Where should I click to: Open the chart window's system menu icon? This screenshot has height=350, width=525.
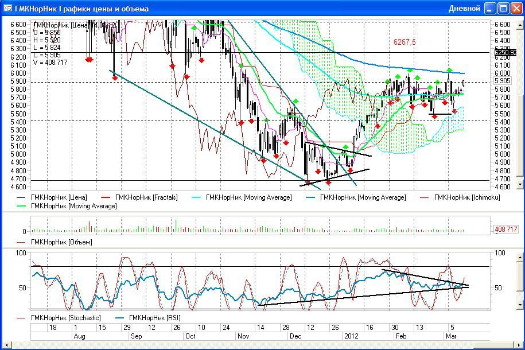coord(7,8)
